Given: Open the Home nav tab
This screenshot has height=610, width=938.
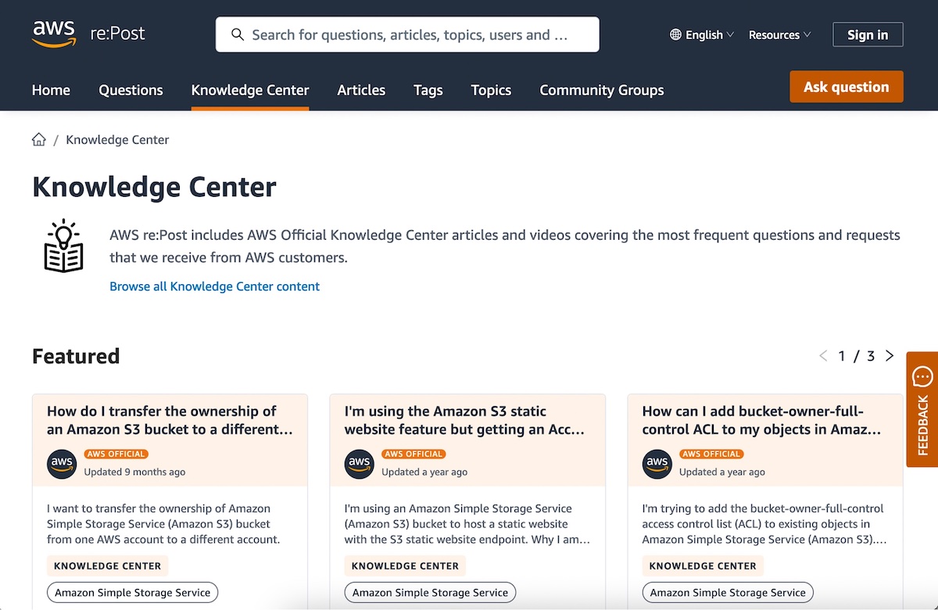Looking at the screenshot, I should click(x=51, y=90).
